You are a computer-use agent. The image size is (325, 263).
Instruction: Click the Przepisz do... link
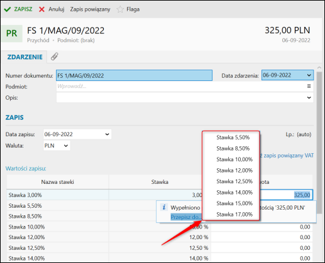click(x=186, y=217)
